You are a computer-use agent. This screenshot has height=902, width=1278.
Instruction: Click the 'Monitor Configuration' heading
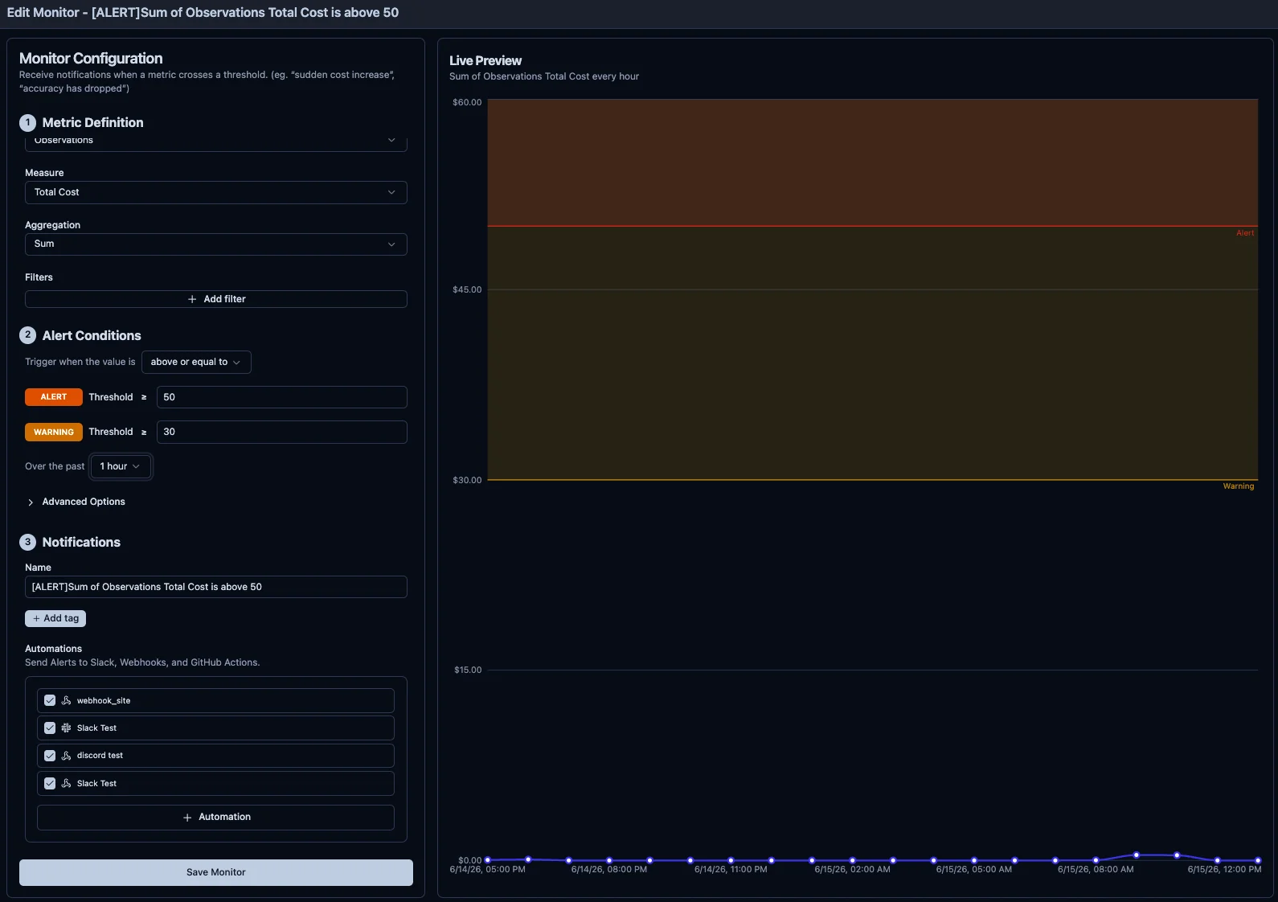click(x=91, y=58)
